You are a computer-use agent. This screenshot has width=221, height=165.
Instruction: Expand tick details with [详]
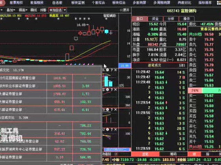(x=182, y=65)
